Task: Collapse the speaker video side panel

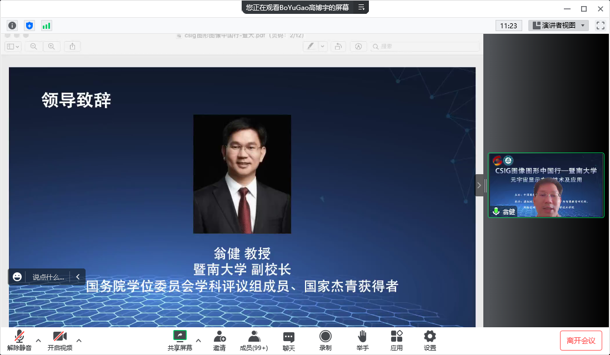Action: 479,185
